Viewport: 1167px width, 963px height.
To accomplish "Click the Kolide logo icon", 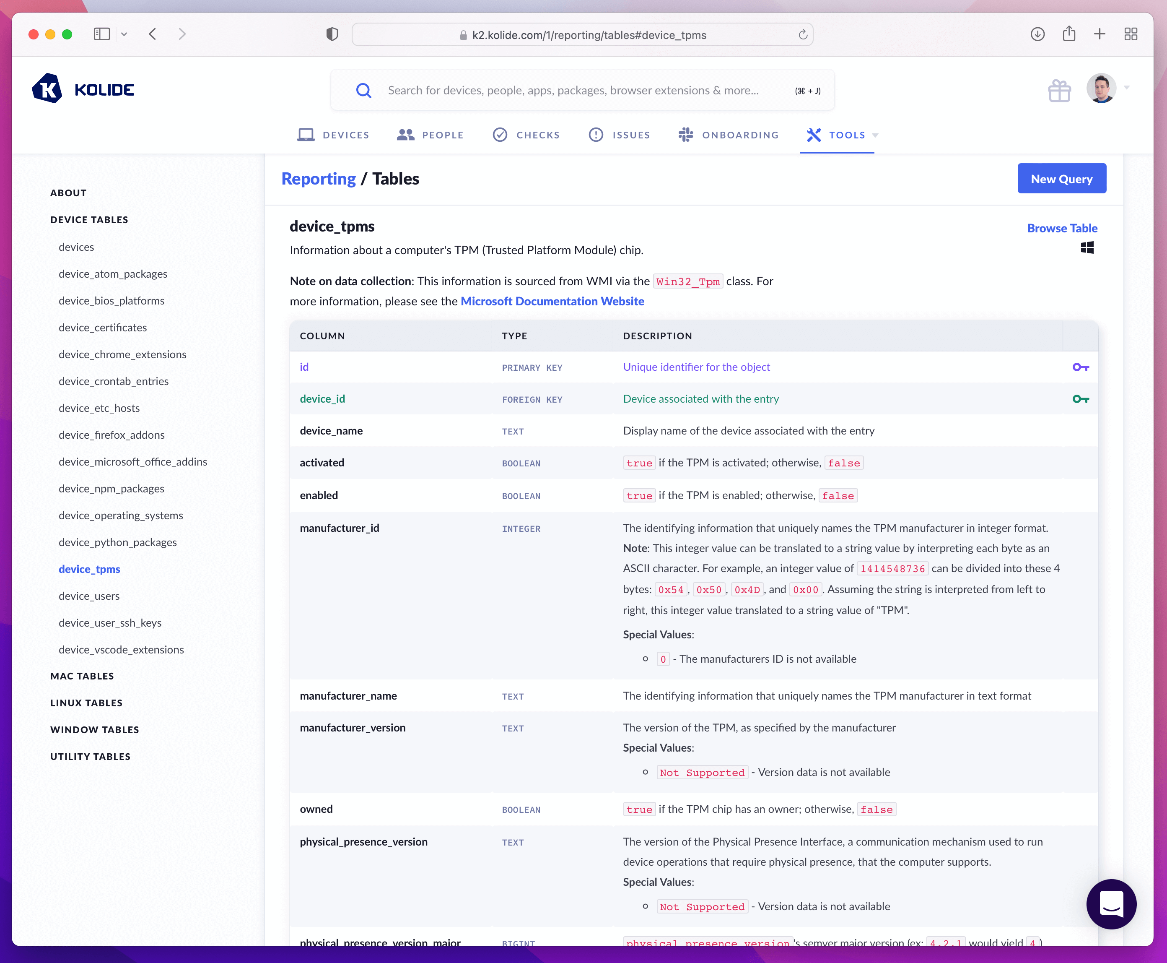I will coord(47,89).
